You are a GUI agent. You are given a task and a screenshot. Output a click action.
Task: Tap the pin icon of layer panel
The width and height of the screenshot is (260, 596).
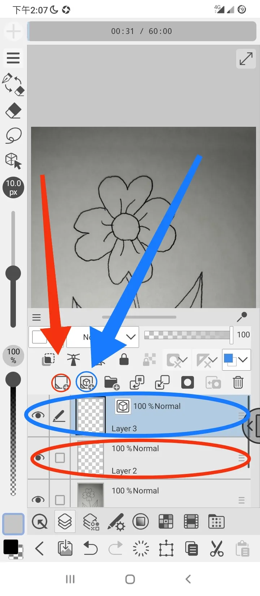[x=242, y=317]
